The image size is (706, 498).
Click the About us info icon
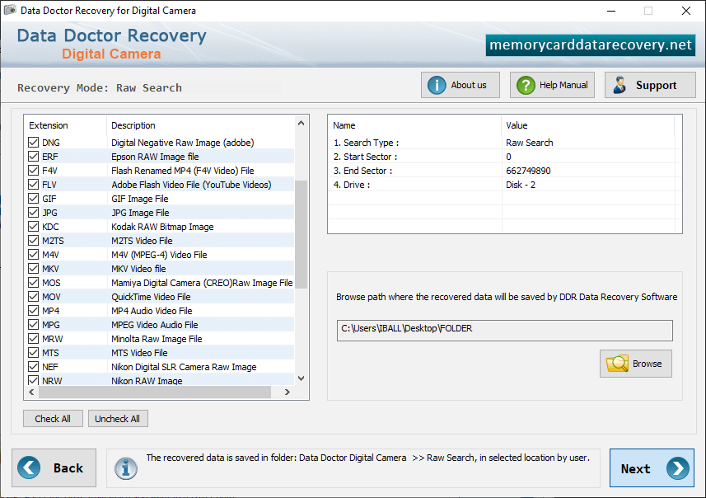click(437, 85)
